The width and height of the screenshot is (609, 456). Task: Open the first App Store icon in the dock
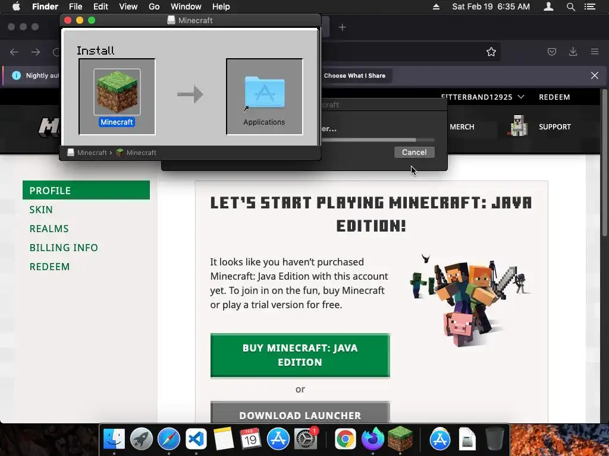[x=278, y=439]
